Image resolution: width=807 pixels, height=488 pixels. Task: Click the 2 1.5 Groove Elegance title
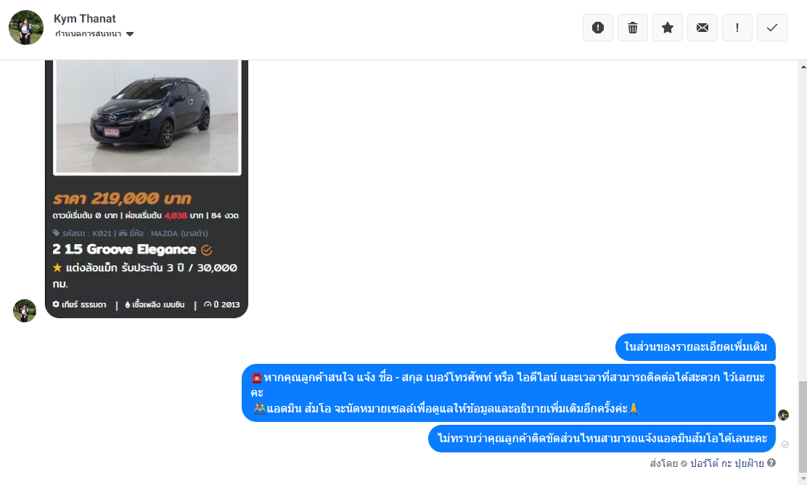click(124, 250)
